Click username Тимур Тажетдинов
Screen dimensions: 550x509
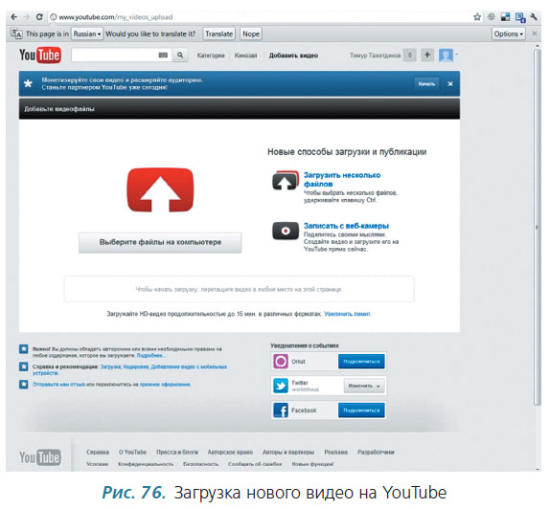(x=375, y=55)
